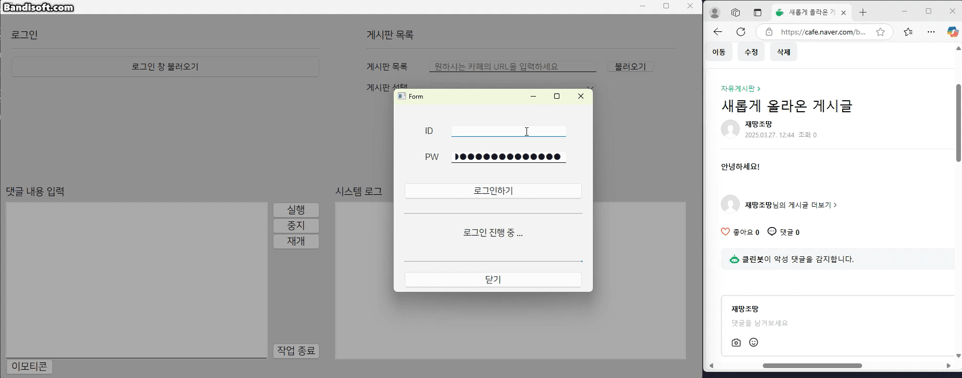Click the scroll-down arrow in the browser
Image resolution: width=962 pixels, height=378 pixels.
958,356
